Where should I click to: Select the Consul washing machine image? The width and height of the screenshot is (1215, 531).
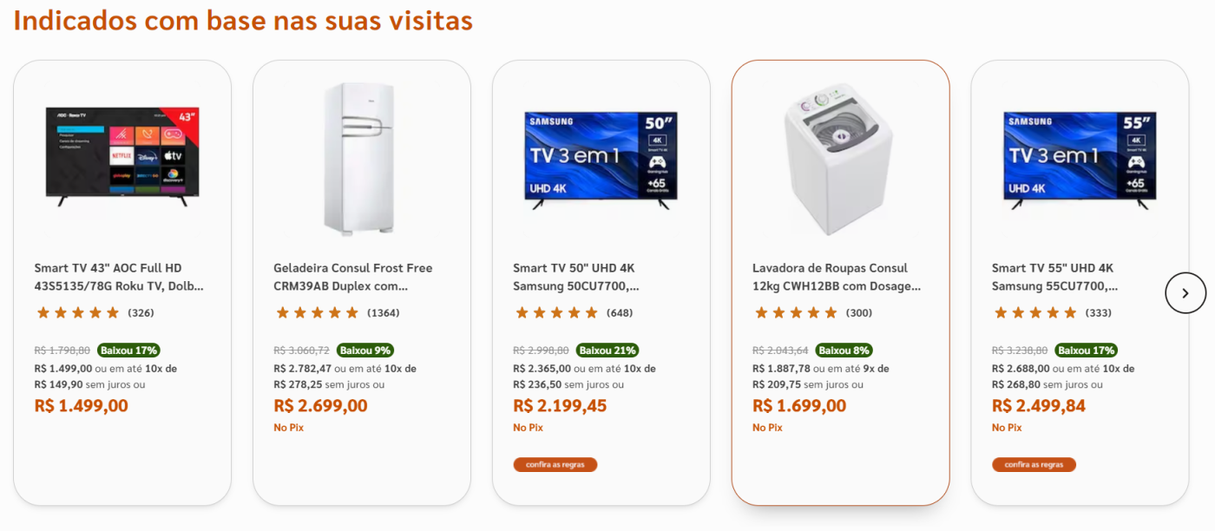click(x=839, y=159)
